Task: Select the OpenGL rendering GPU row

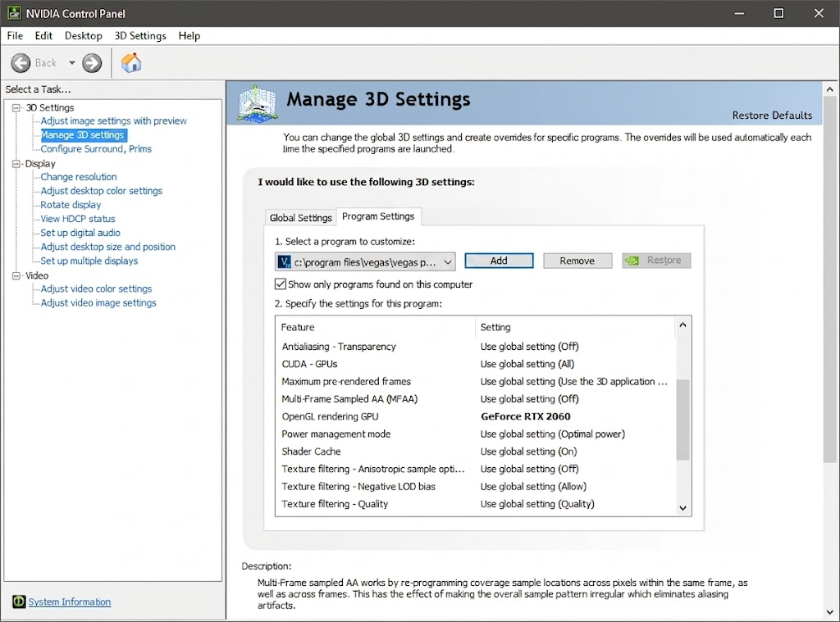Action: 475,416
